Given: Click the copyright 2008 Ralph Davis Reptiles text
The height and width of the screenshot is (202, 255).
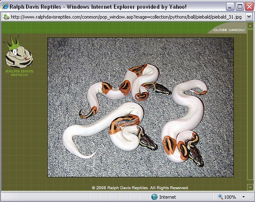Looking at the screenshot, I should coord(140,188).
